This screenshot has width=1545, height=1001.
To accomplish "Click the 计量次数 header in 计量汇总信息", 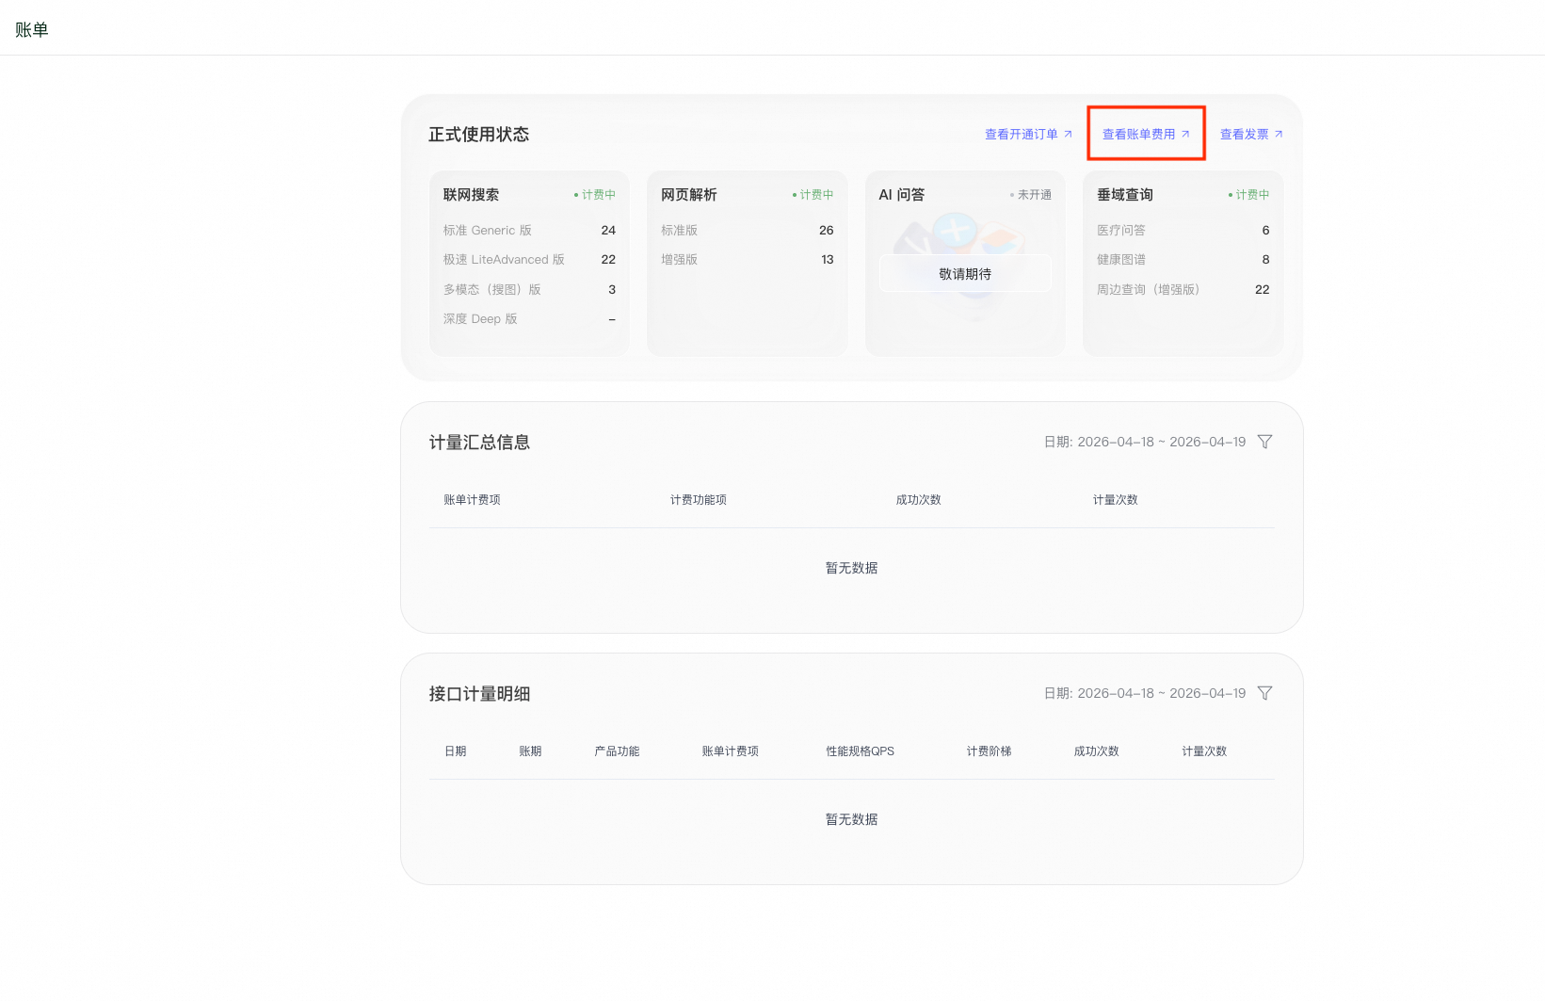I will tap(1116, 500).
